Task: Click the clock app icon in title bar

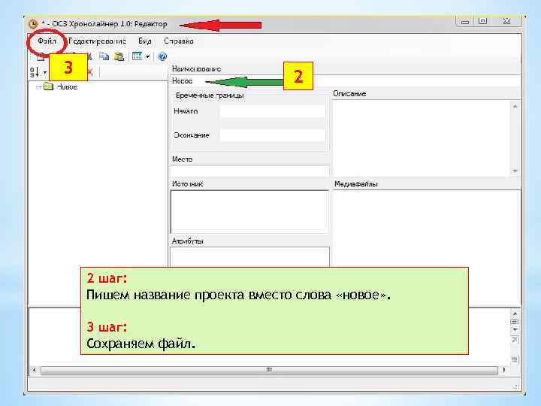Action: click(33, 24)
